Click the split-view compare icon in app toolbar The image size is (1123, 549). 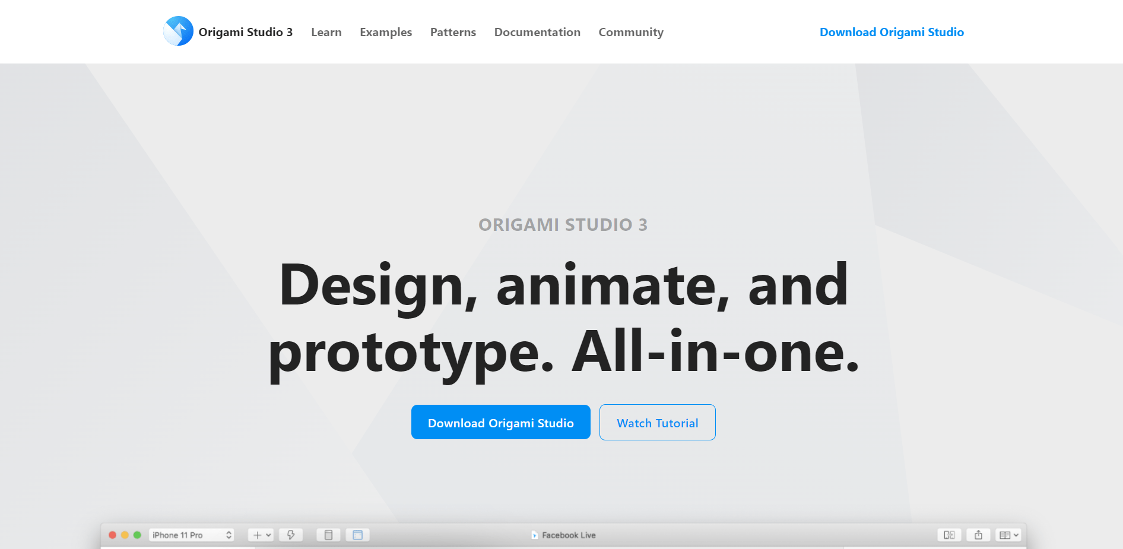tap(949, 535)
